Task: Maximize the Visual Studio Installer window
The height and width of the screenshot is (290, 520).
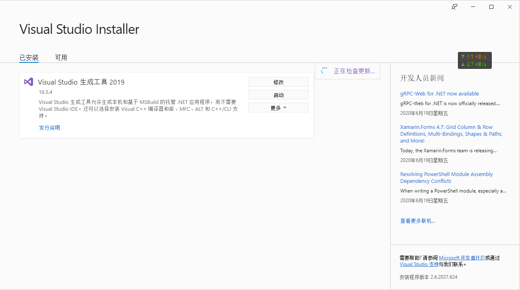Action: point(491,7)
